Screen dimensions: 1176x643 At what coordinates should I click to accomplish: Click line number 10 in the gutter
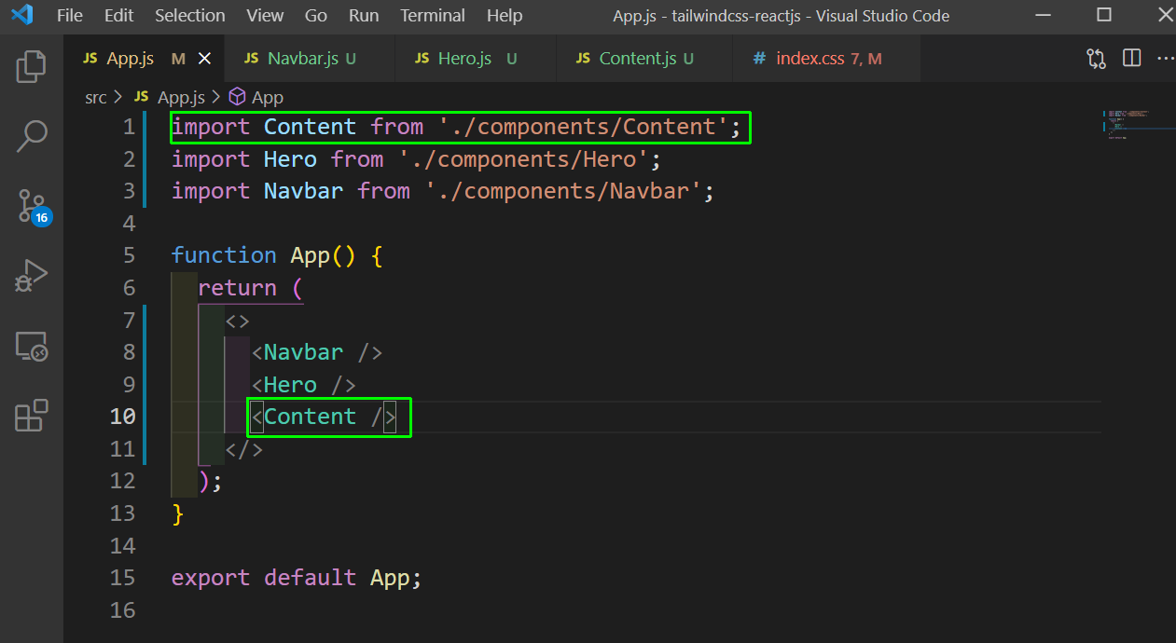click(122, 417)
